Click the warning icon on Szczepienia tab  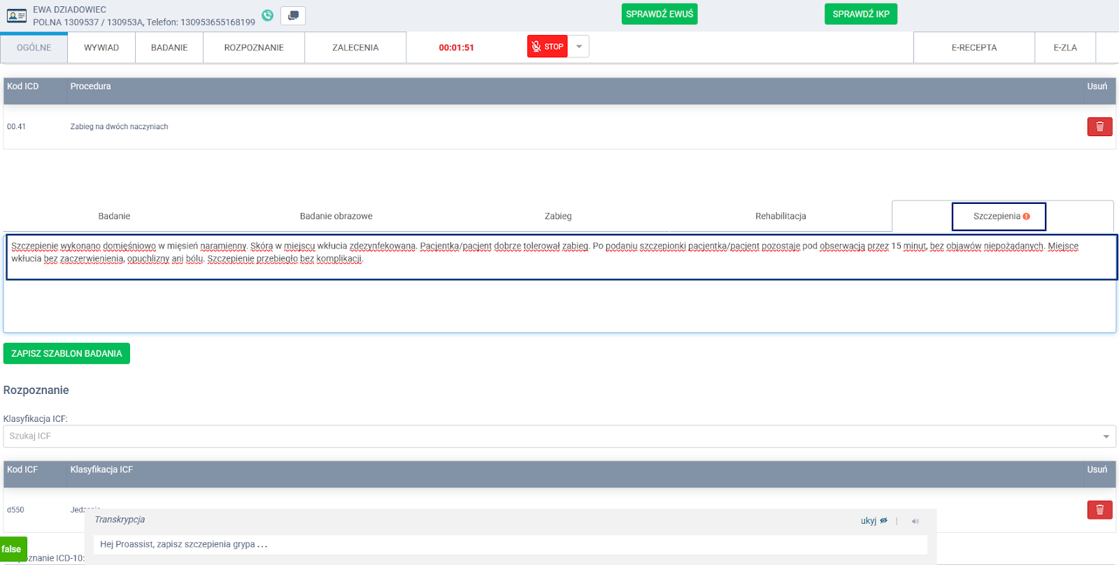tap(1027, 217)
